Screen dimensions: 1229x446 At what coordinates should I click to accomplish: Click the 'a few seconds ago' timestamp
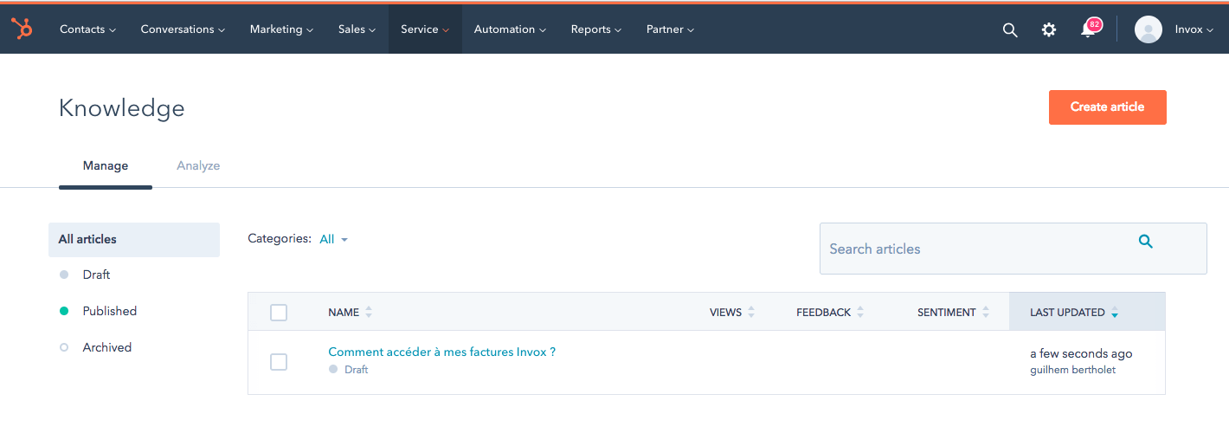(1081, 353)
